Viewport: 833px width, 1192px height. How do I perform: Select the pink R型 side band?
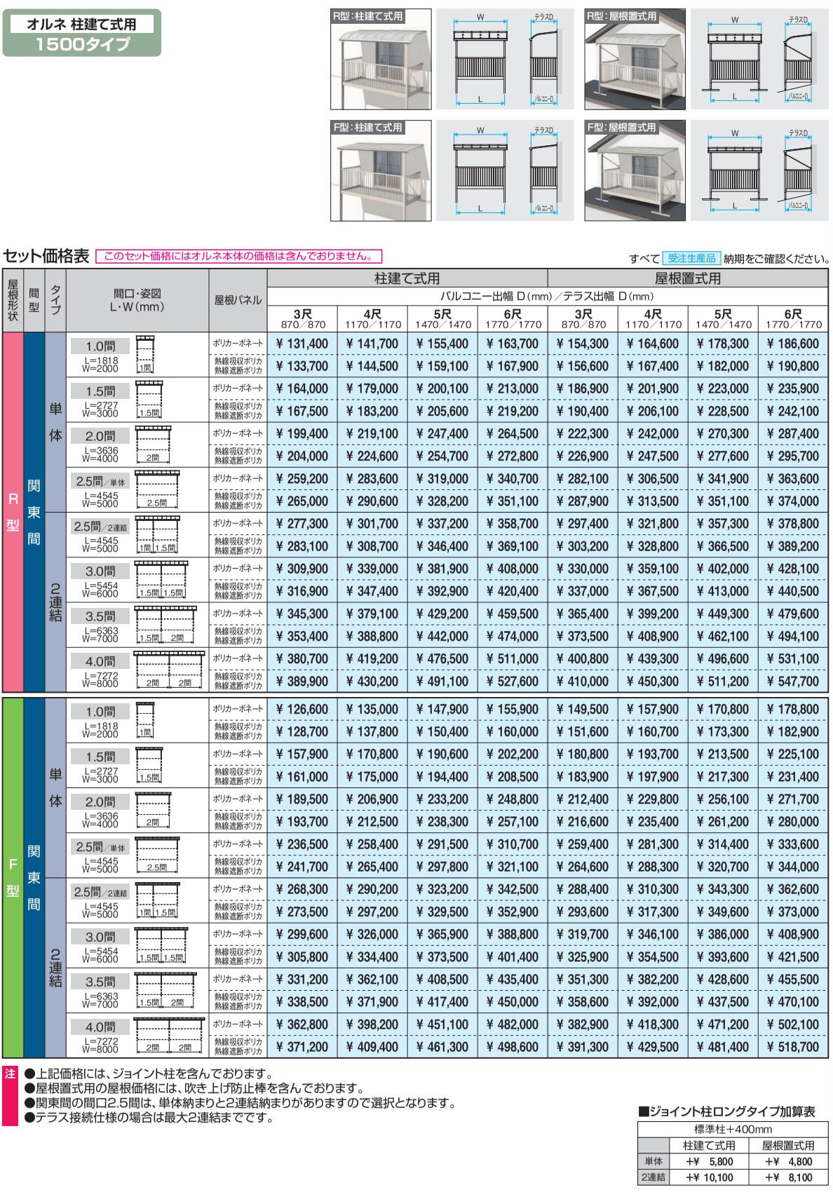point(13,513)
